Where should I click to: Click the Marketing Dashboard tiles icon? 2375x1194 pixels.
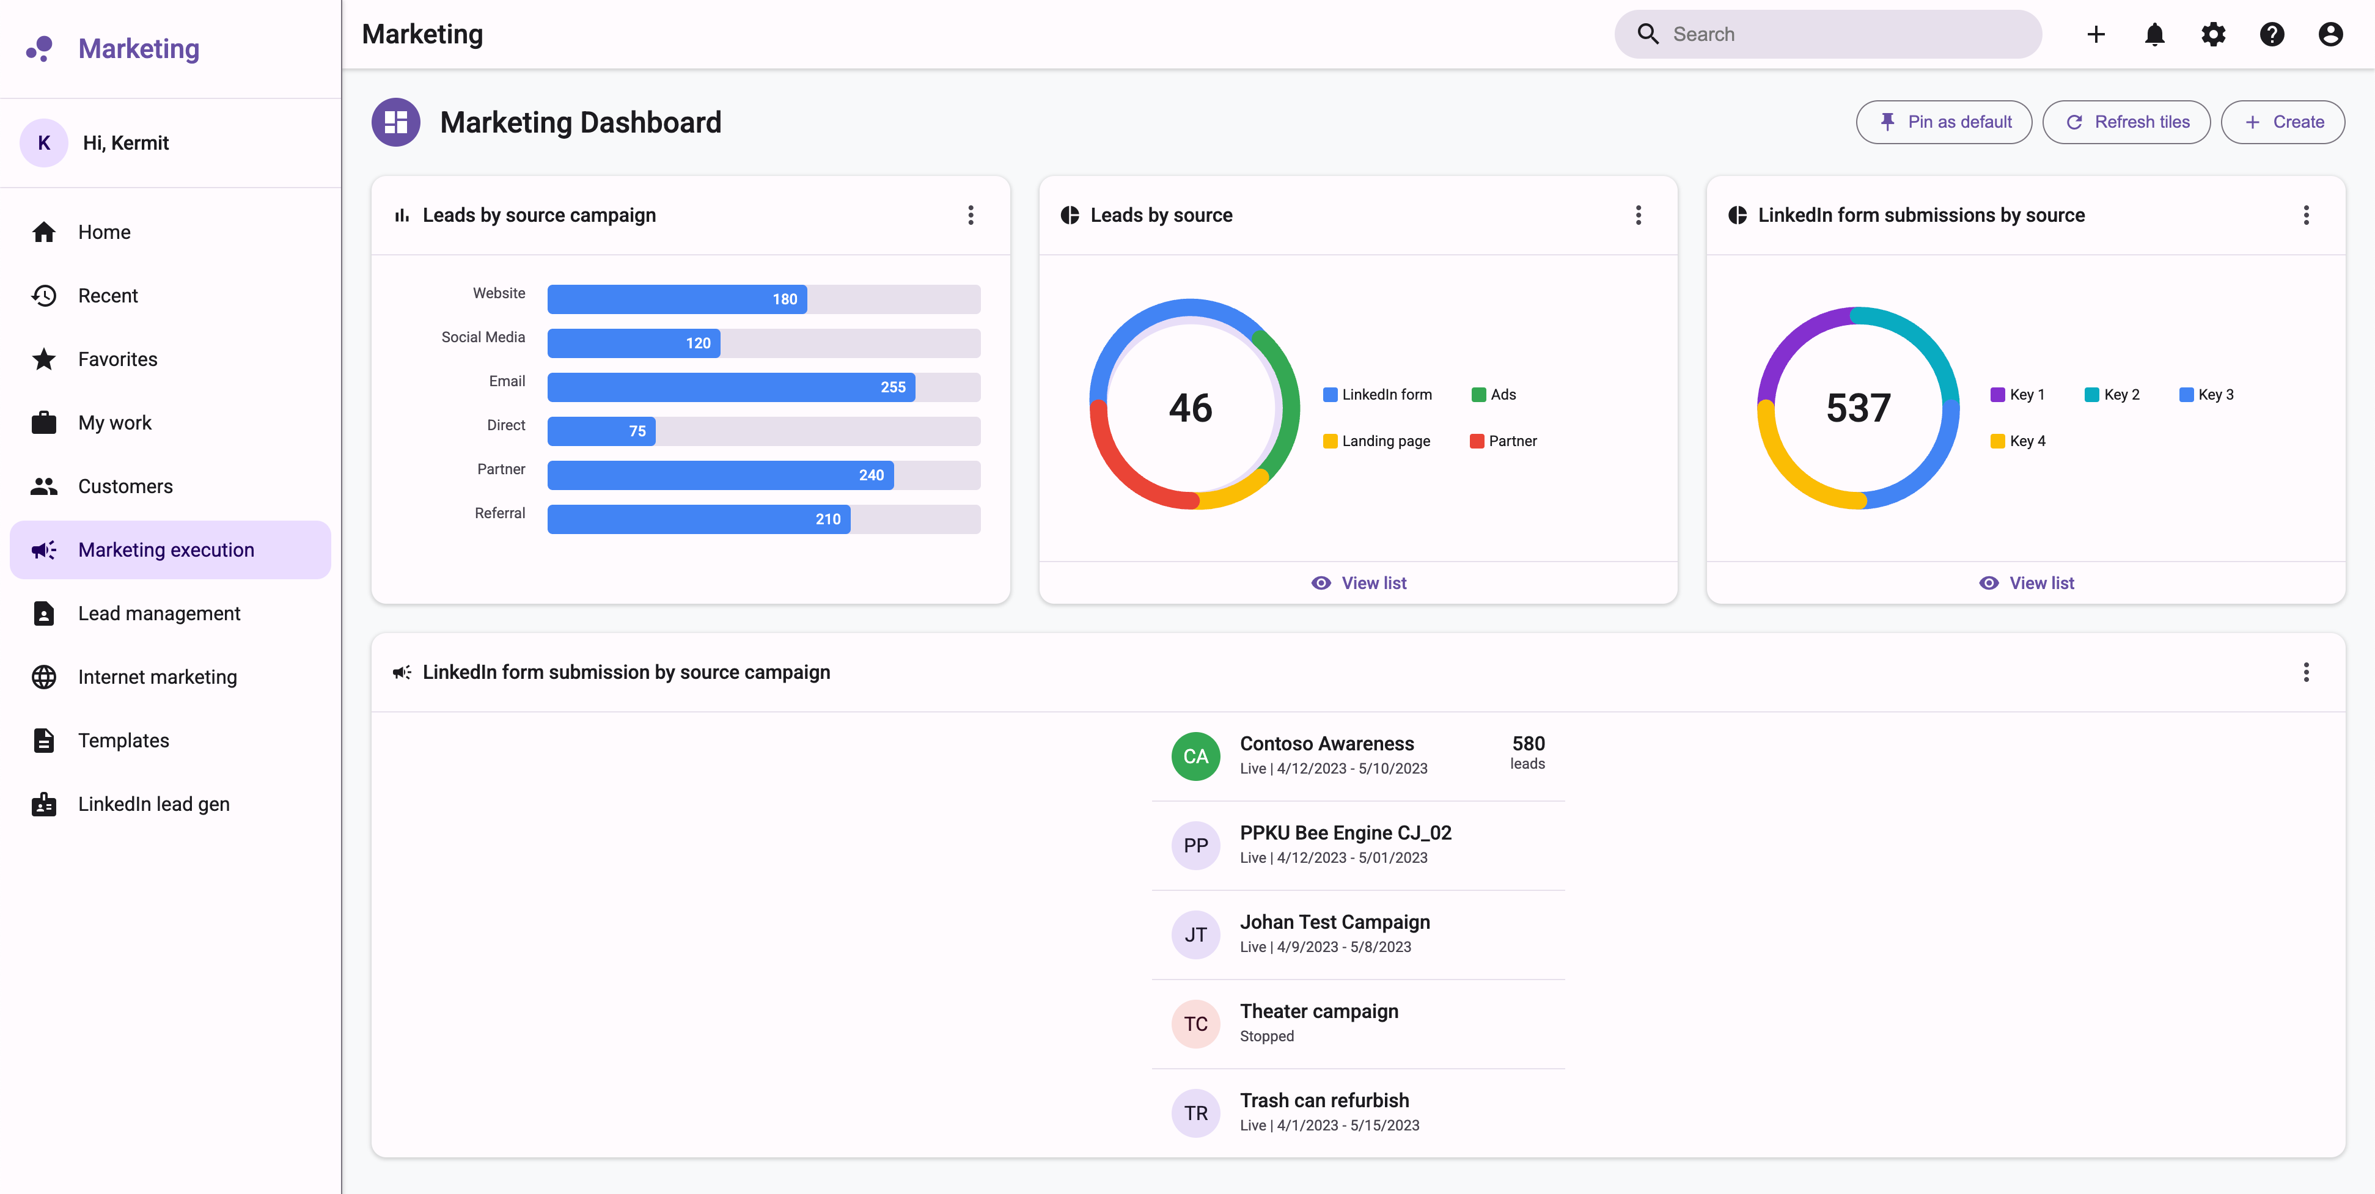coord(395,122)
